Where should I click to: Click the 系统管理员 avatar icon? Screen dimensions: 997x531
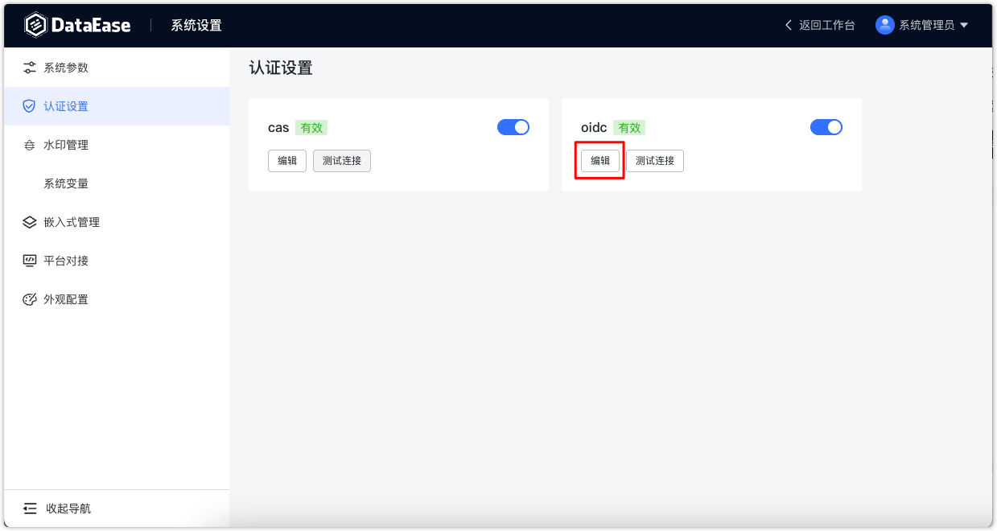pos(884,25)
